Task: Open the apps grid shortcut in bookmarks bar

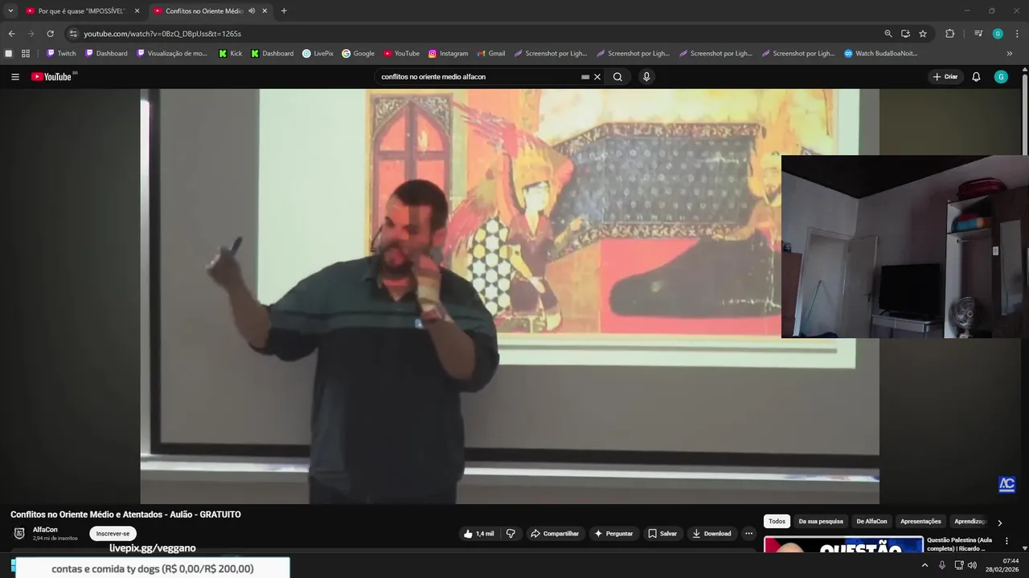Action: [x=26, y=54]
